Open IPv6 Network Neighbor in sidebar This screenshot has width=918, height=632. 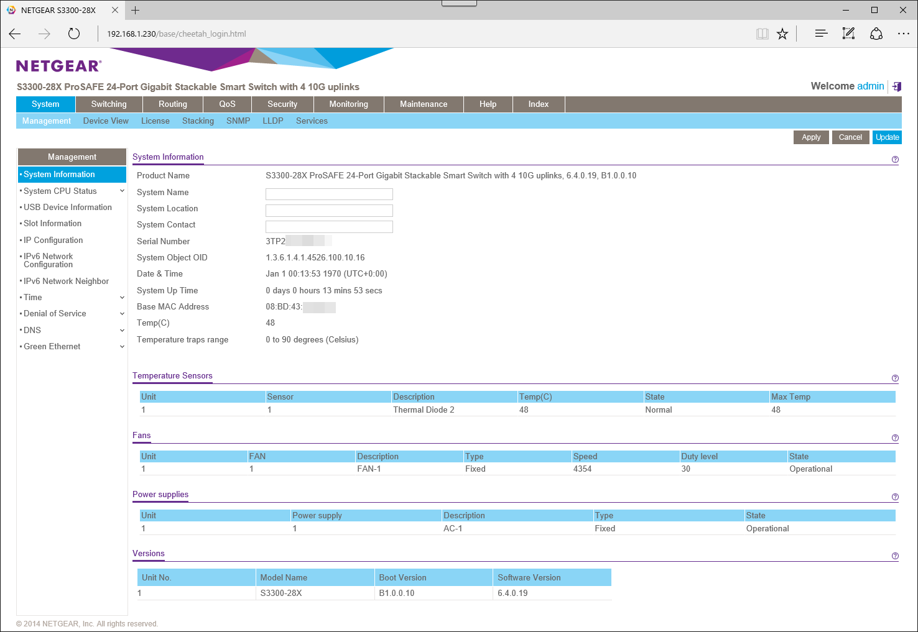coord(67,282)
